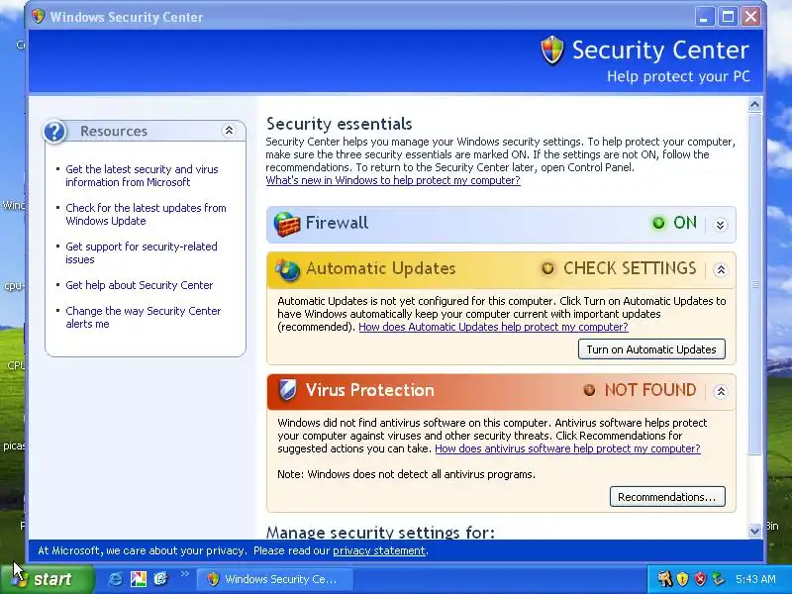This screenshot has height=594, width=792.
Task: Collapse the Virus Protection section
Action: click(x=721, y=391)
